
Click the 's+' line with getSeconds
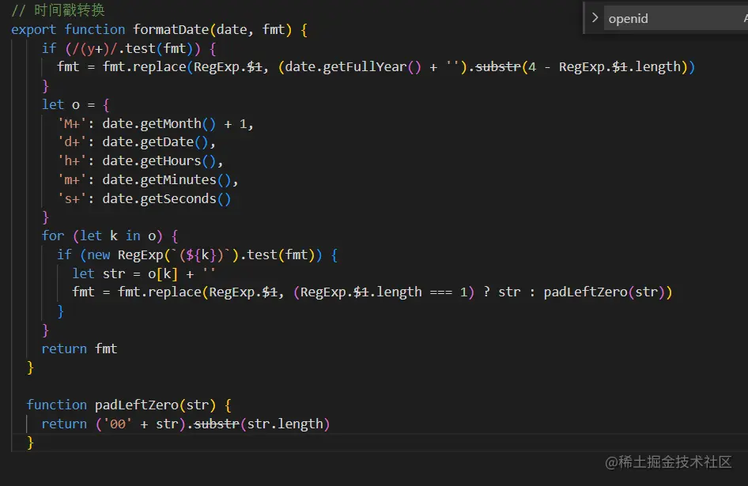click(144, 198)
